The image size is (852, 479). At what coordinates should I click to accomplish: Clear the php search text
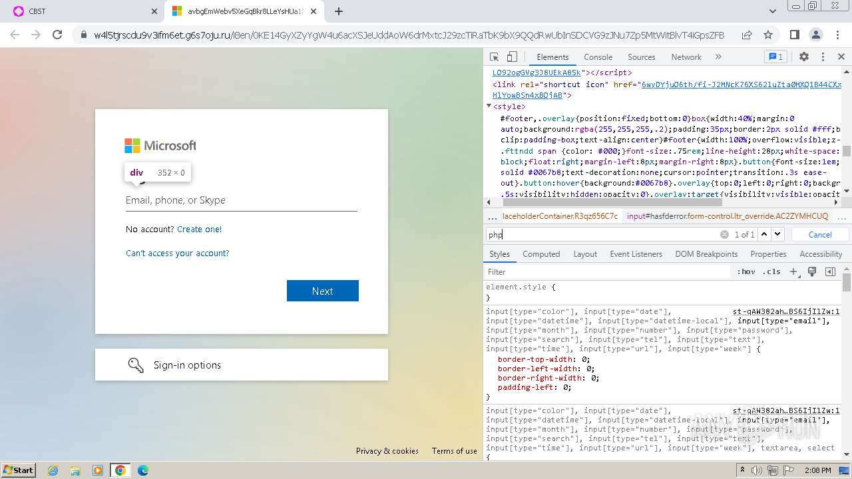(724, 234)
